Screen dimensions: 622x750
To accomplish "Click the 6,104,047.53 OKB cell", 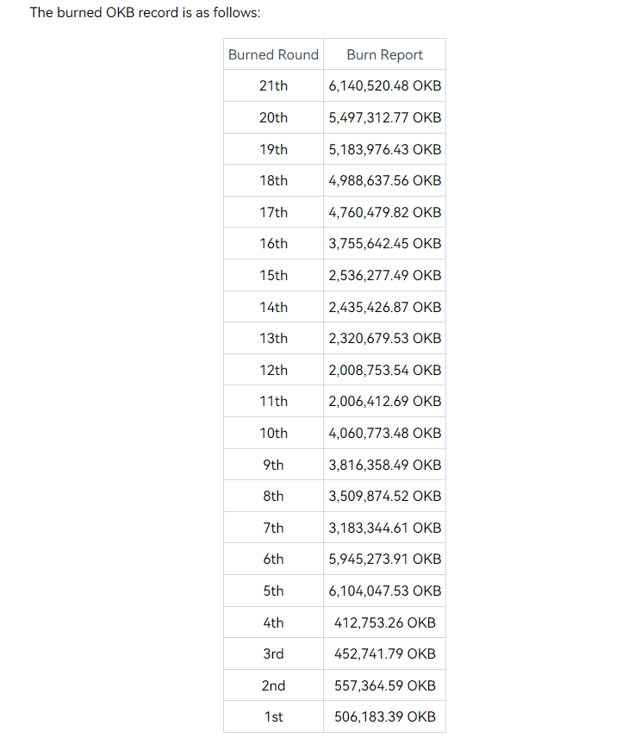I will (x=384, y=591).
